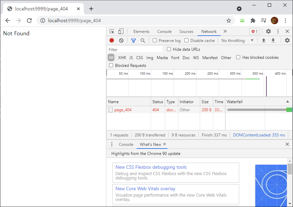Image resolution: width=293 pixels, height=207 pixels.
Task: Check Blocked Requests
Action: 111,65
